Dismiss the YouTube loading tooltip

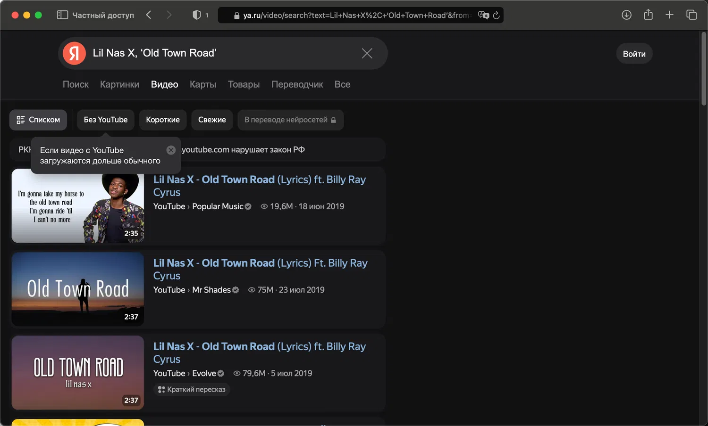coord(171,150)
